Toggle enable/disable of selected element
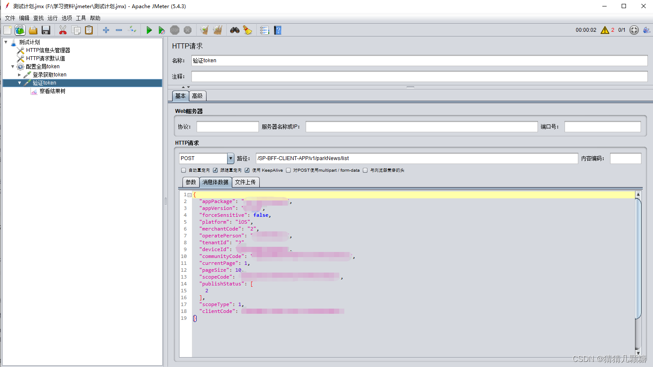 point(132,30)
